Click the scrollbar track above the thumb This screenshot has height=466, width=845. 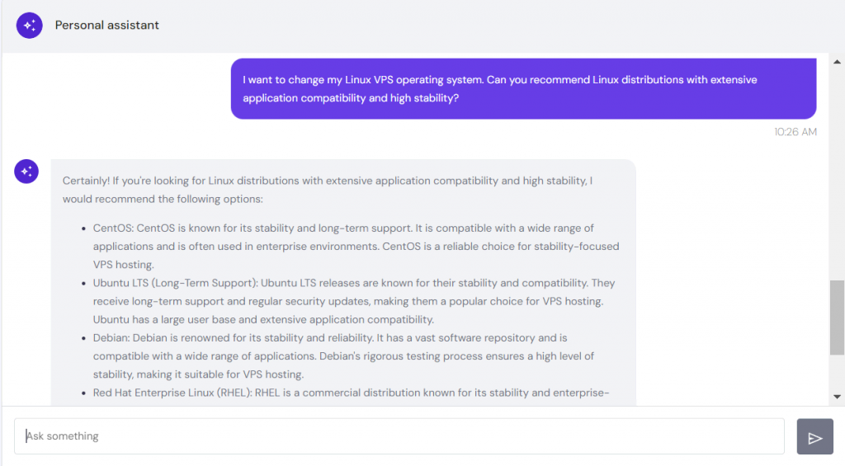coord(837,165)
